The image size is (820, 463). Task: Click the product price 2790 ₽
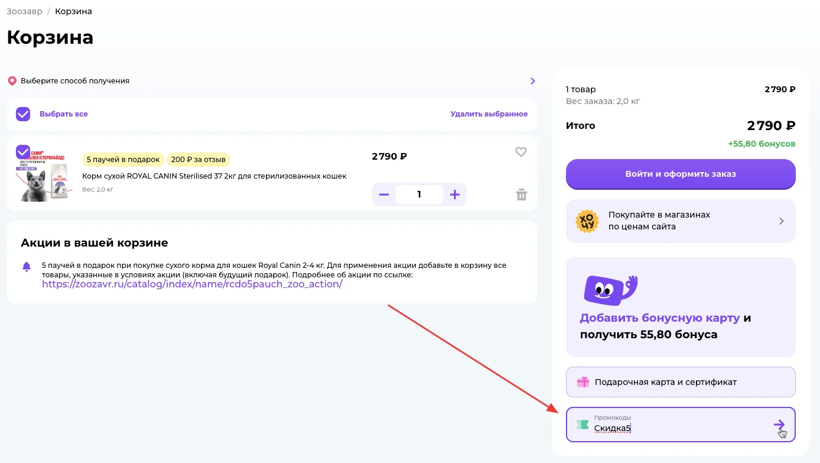[x=389, y=157]
